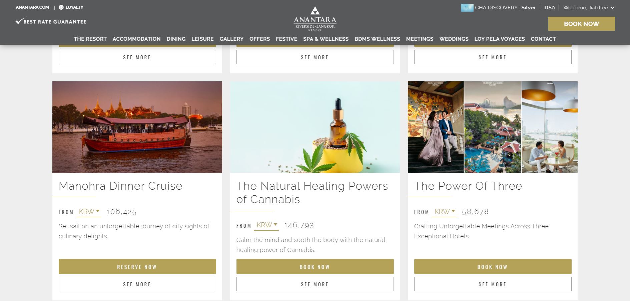The image size is (630, 301).
Task: Click the Loyalty circle icon
Action: [61, 7]
